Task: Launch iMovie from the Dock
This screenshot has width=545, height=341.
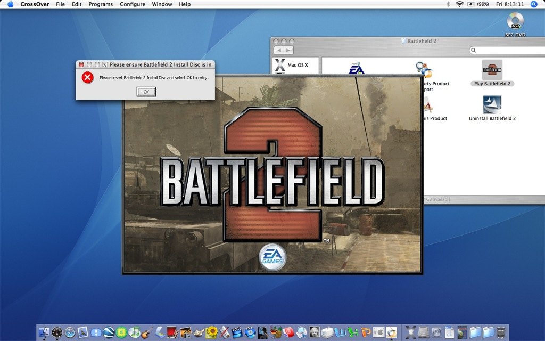Action: click(x=237, y=332)
